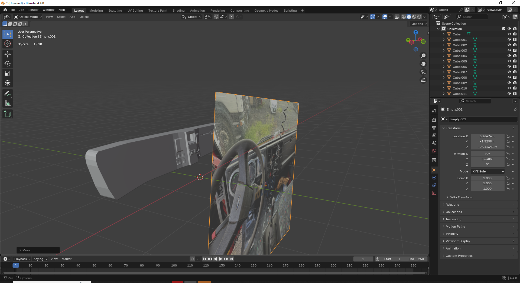
Task: Open the Output properties tab
Action: 434,128
